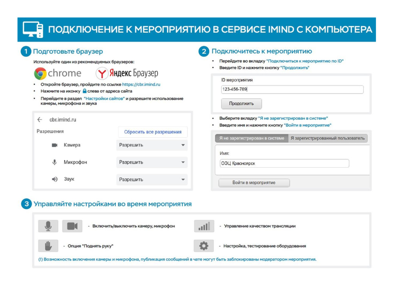The height and width of the screenshot is (289, 409).
Task: Open the broadcast quality signal bars icon
Action: point(204,226)
